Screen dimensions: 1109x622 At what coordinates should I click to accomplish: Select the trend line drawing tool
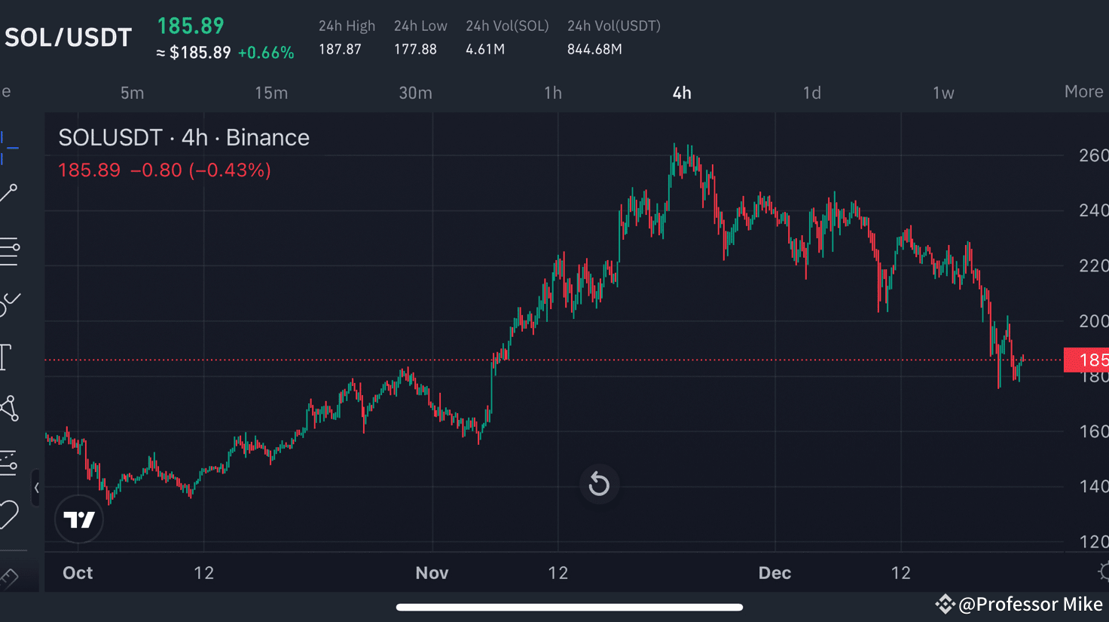point(8,194)
